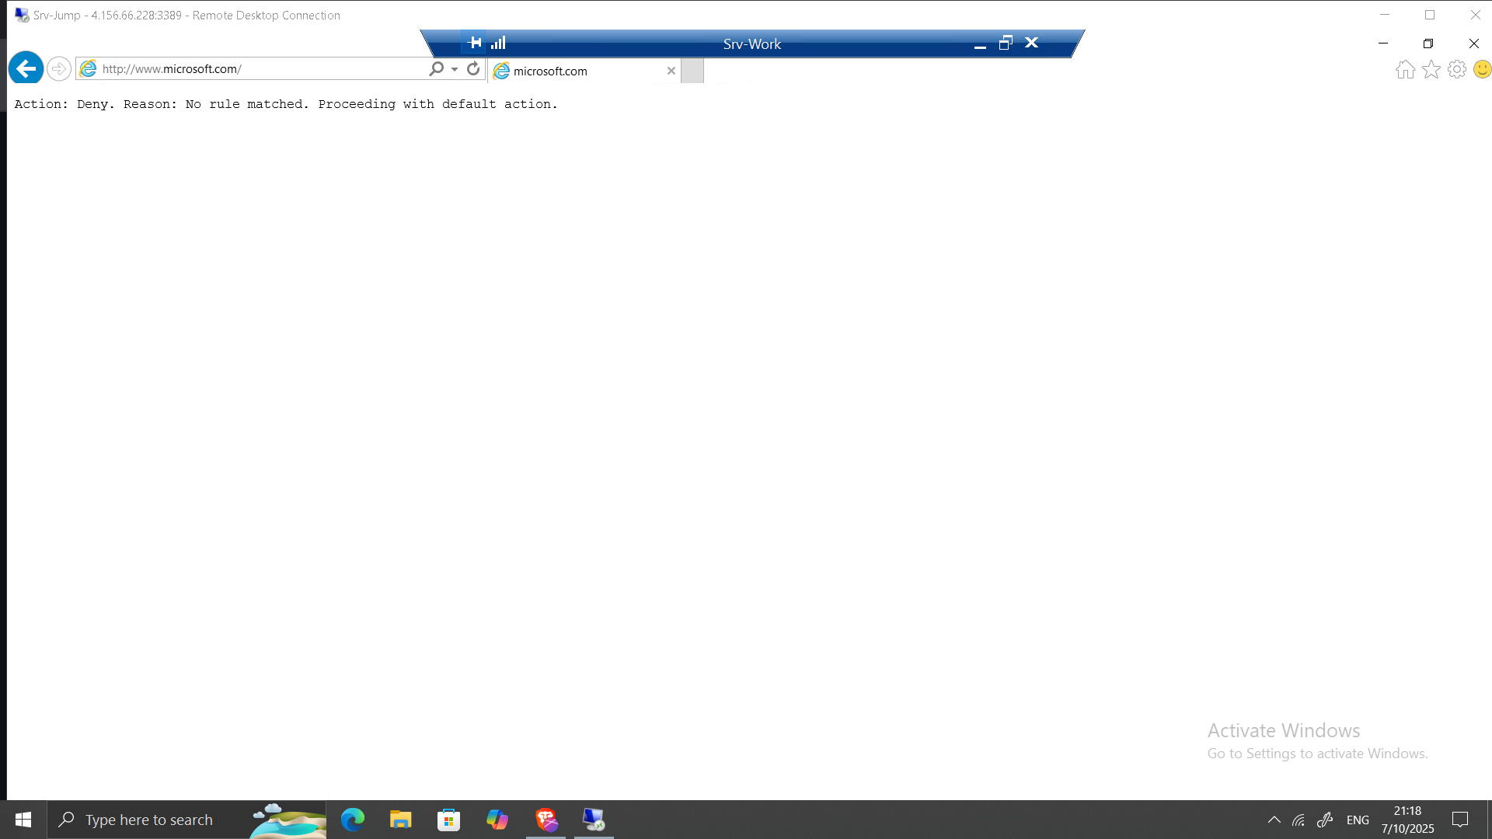
Task: Toggle the pin on Srv-Work connection bar
Action: point(475,43)
